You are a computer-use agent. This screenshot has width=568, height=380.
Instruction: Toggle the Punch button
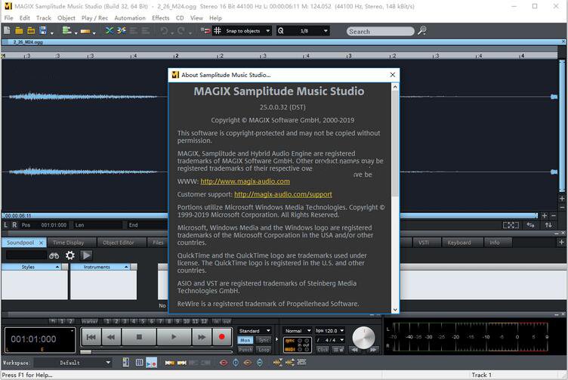[245, 350]
